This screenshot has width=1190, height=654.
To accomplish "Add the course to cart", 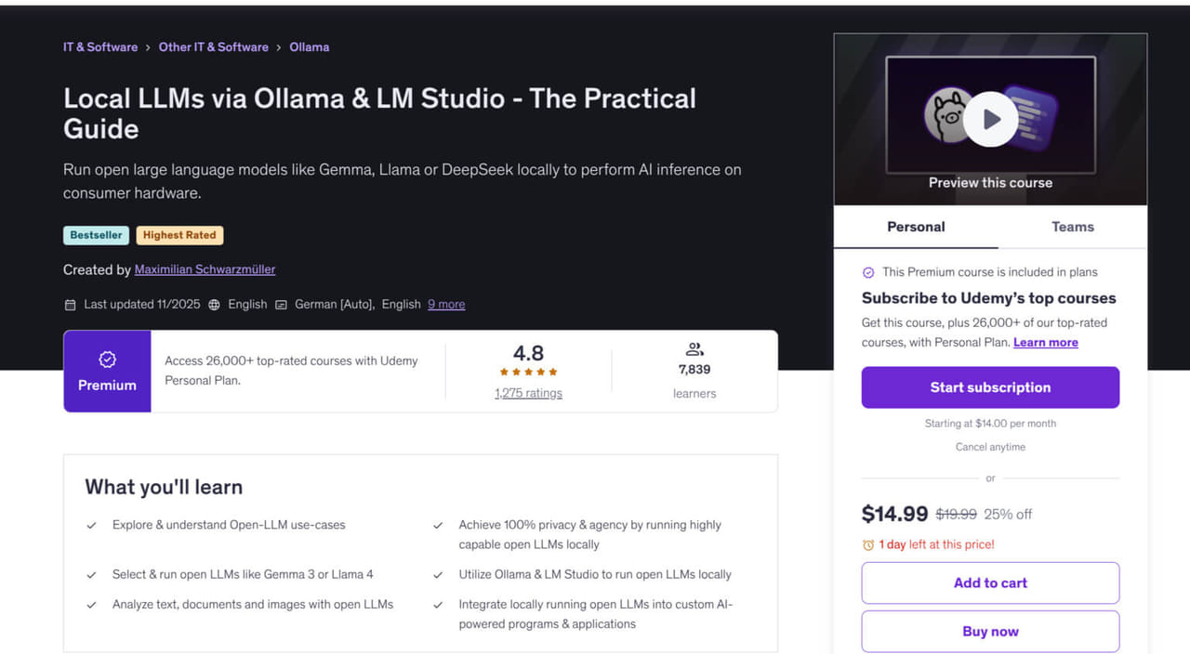I will click(990, 582).
